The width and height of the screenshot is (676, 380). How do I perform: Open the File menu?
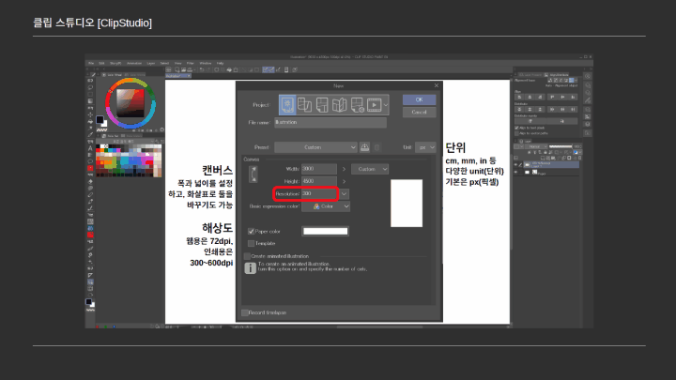tap(91, 64)
